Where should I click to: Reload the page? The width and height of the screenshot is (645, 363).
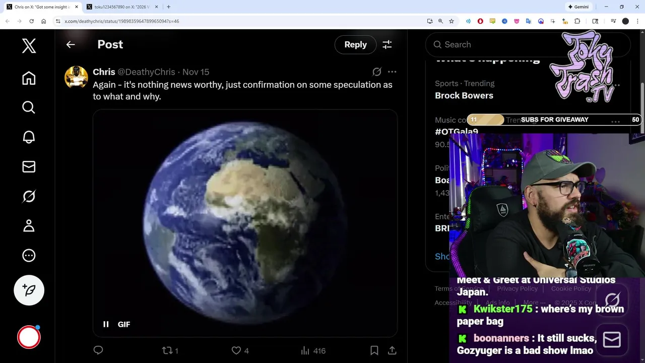31,21
